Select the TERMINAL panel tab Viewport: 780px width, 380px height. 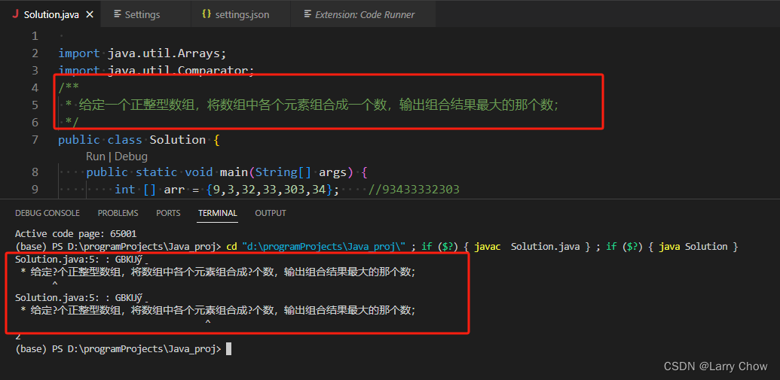coord(217,213)
